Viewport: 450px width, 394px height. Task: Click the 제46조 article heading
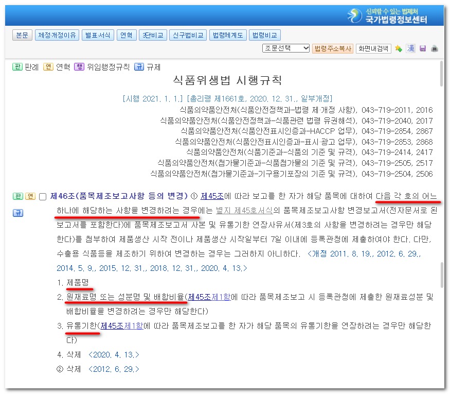(x=119, y=196)
